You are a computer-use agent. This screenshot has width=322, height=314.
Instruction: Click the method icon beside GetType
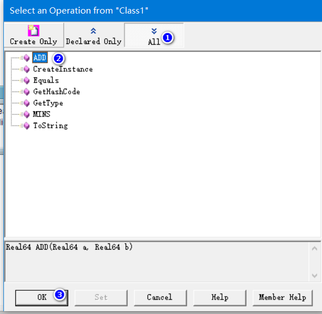point(27,103)
